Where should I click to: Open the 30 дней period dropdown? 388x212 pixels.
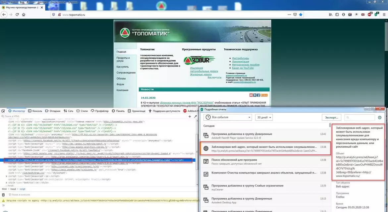point(264,117)
